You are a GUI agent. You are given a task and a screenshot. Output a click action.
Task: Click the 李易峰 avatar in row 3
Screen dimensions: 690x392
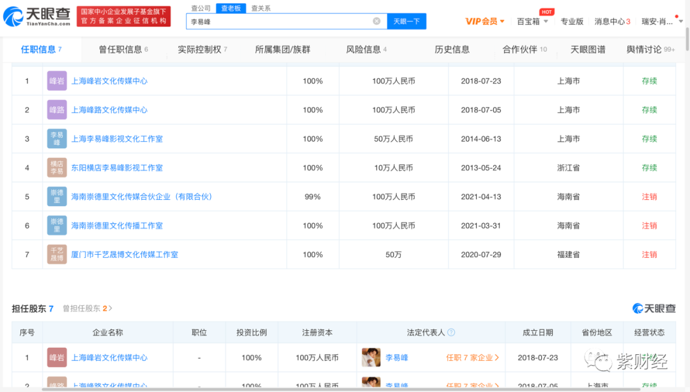pos(56,139)
